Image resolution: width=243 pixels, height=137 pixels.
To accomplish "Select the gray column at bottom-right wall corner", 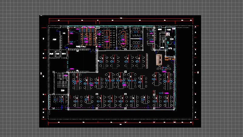I will pos(174,108).
